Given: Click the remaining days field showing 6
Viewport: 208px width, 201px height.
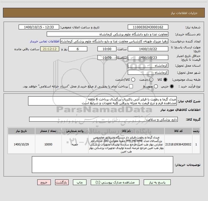Looking at the screenshot, I should [x=78, y=49].
